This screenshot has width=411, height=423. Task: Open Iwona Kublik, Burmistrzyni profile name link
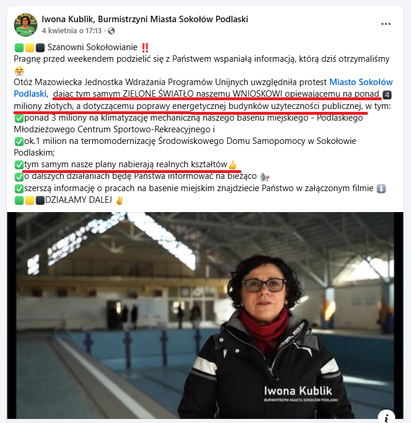pyautogui.click(x=145, y=19)
